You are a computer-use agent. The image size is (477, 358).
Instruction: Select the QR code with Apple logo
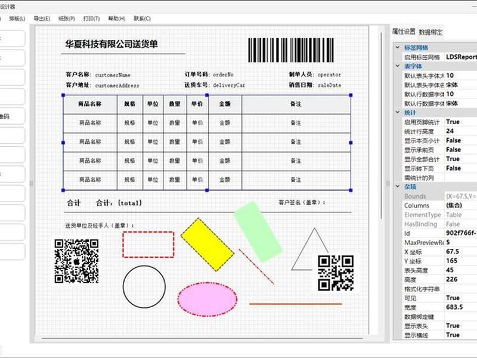[x=77, y=261]
